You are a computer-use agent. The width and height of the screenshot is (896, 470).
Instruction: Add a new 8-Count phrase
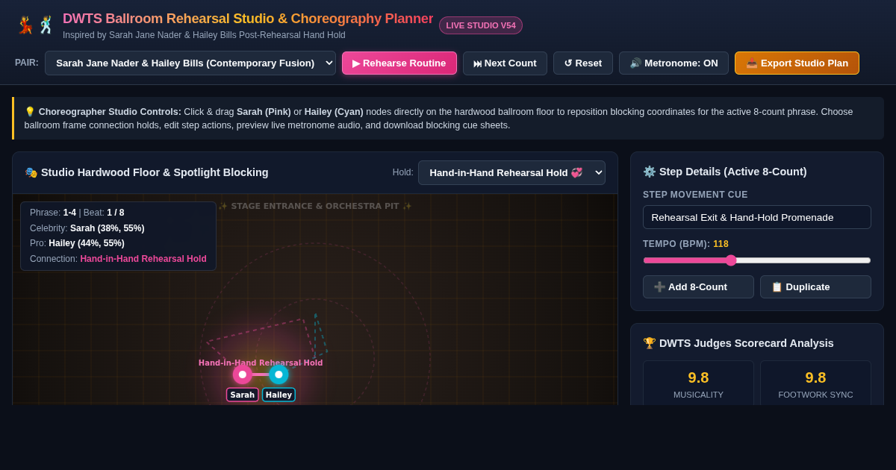click(698, 286)
